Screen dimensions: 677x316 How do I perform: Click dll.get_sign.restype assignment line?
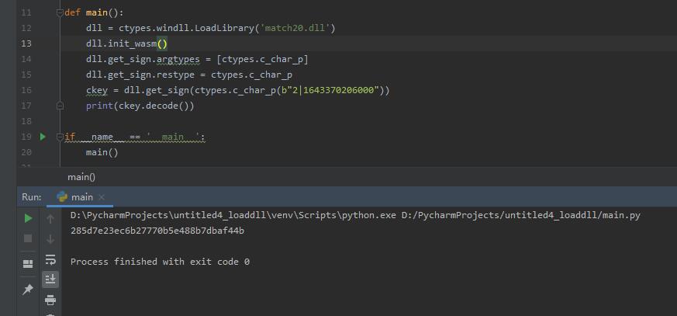[189, 75]
